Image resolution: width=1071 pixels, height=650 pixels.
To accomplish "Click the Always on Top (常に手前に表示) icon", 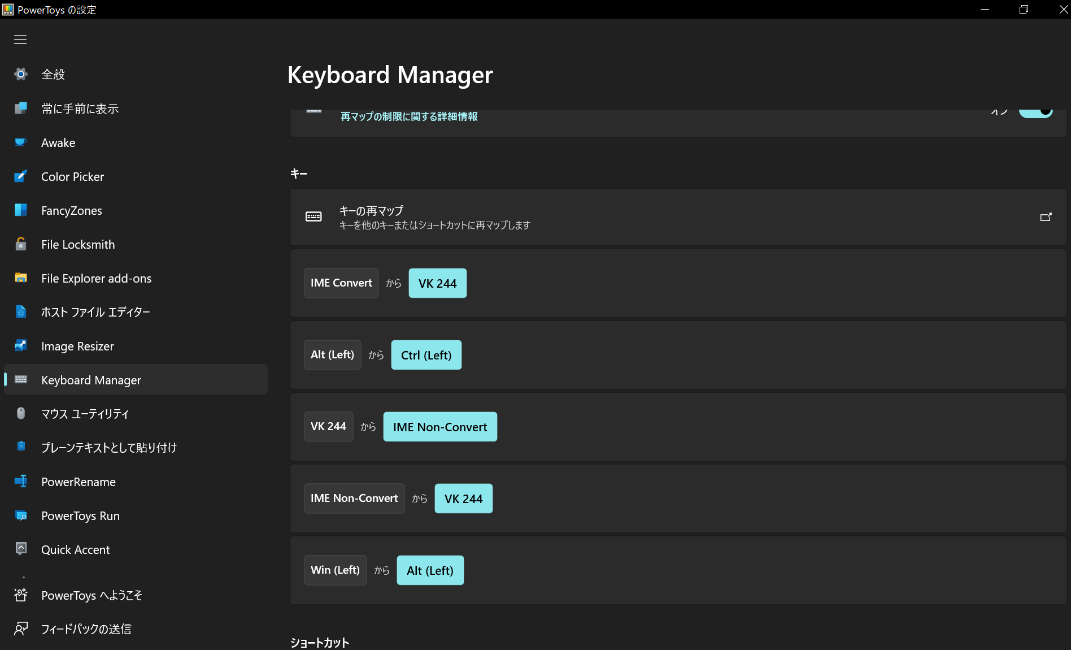I will pyautogui.click(x=21, y=108).
